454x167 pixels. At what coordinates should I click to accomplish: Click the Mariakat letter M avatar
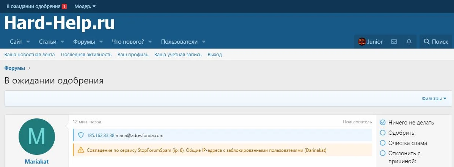point(37,136)
